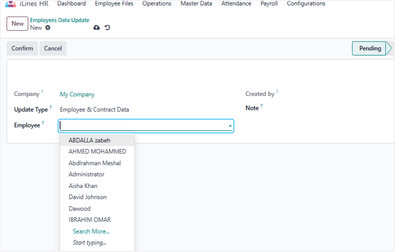Click the Cancel button

click(53, 48)
